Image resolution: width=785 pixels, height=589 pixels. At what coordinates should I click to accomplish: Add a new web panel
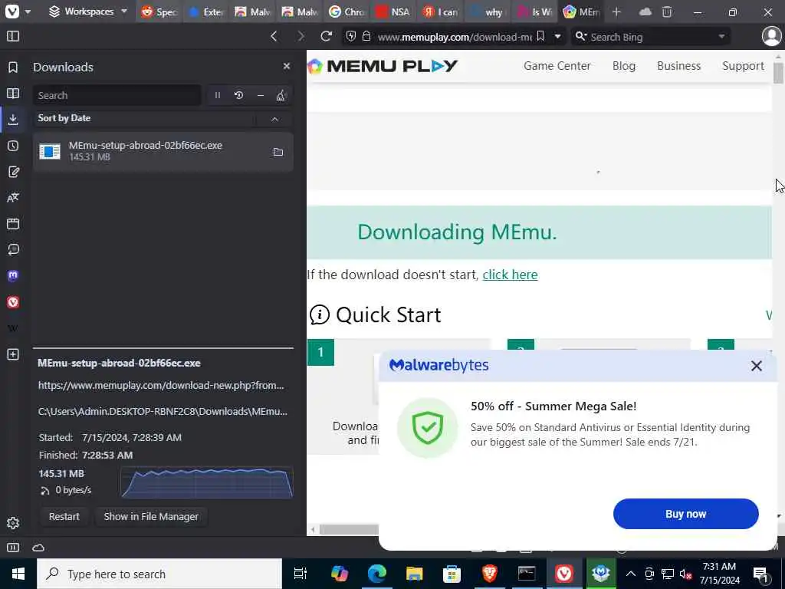(13, 354)
